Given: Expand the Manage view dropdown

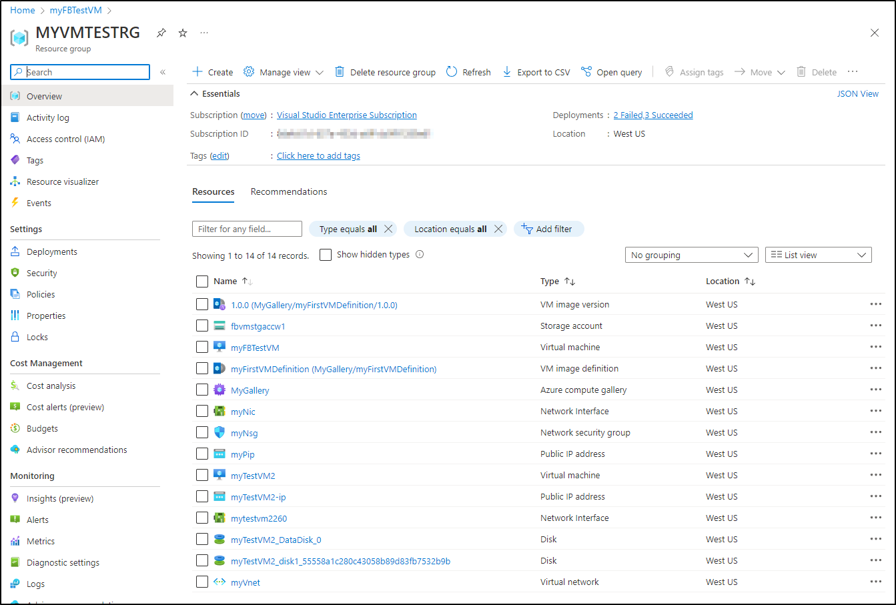Looking at the screenshot, I should [284, 72].
